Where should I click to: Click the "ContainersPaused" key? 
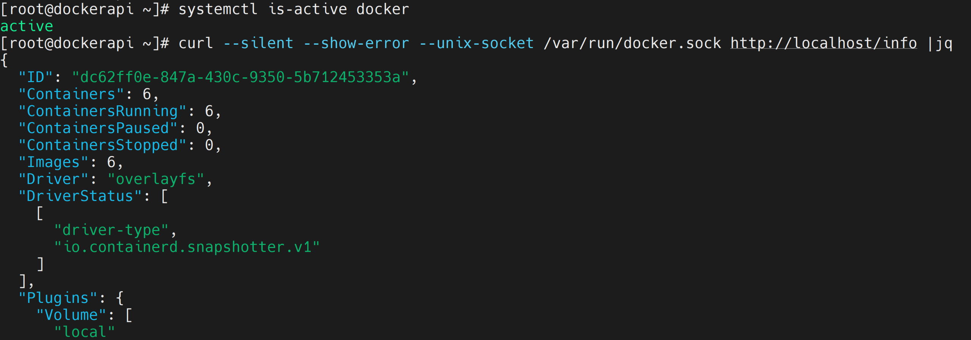[97, 128]
